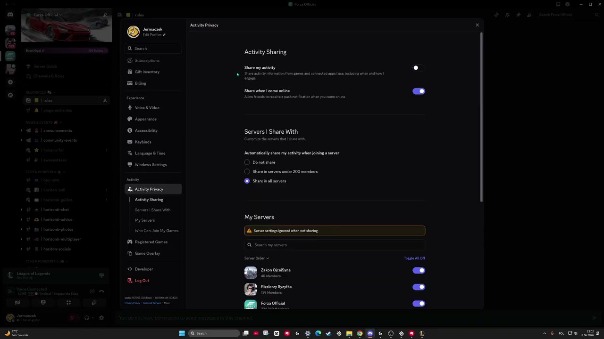Open Accessibility settings
The image size is (604, 339).
coord(153,130)
